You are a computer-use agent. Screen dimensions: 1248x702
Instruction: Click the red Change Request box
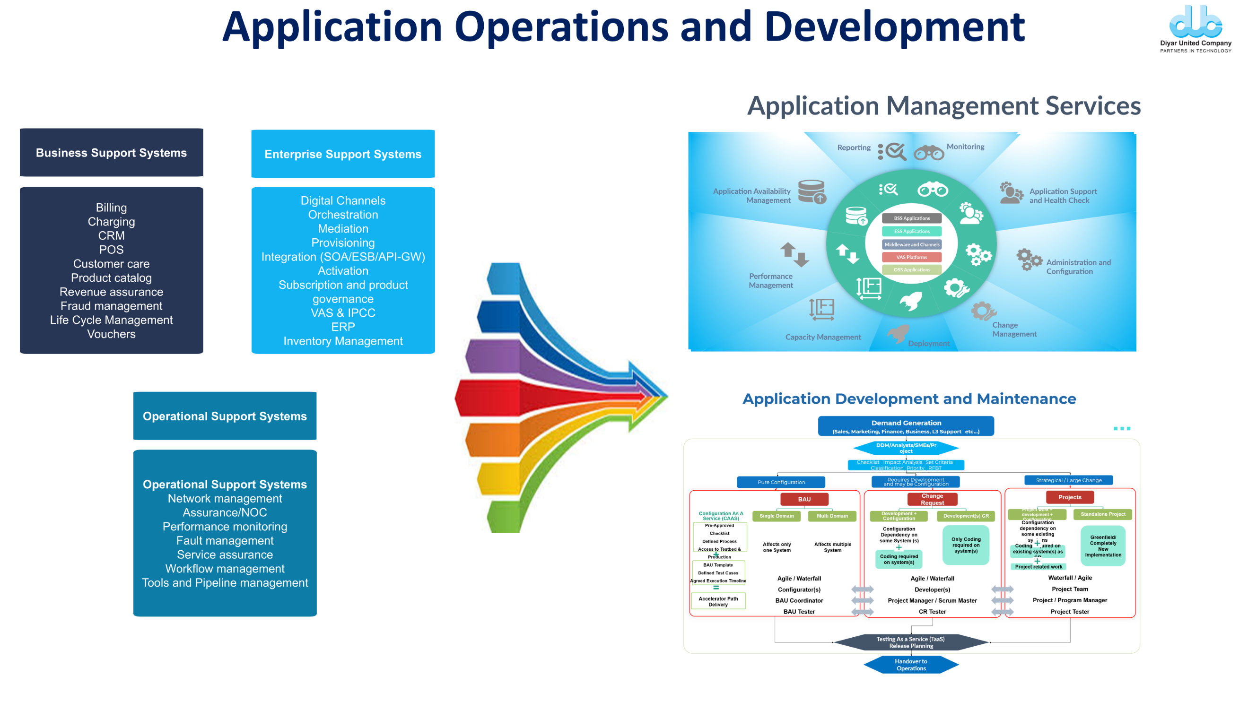click(932, 499)
